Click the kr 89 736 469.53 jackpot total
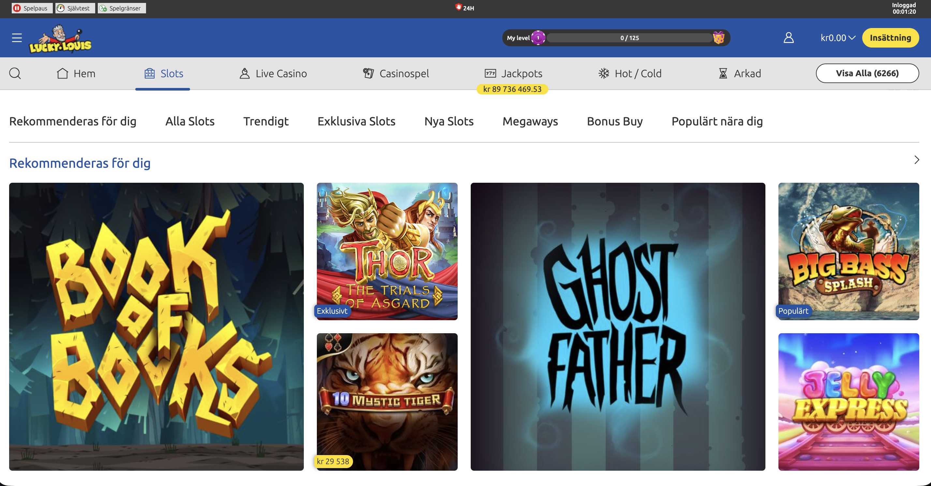The image size is (931, 486). pos(512,89)
